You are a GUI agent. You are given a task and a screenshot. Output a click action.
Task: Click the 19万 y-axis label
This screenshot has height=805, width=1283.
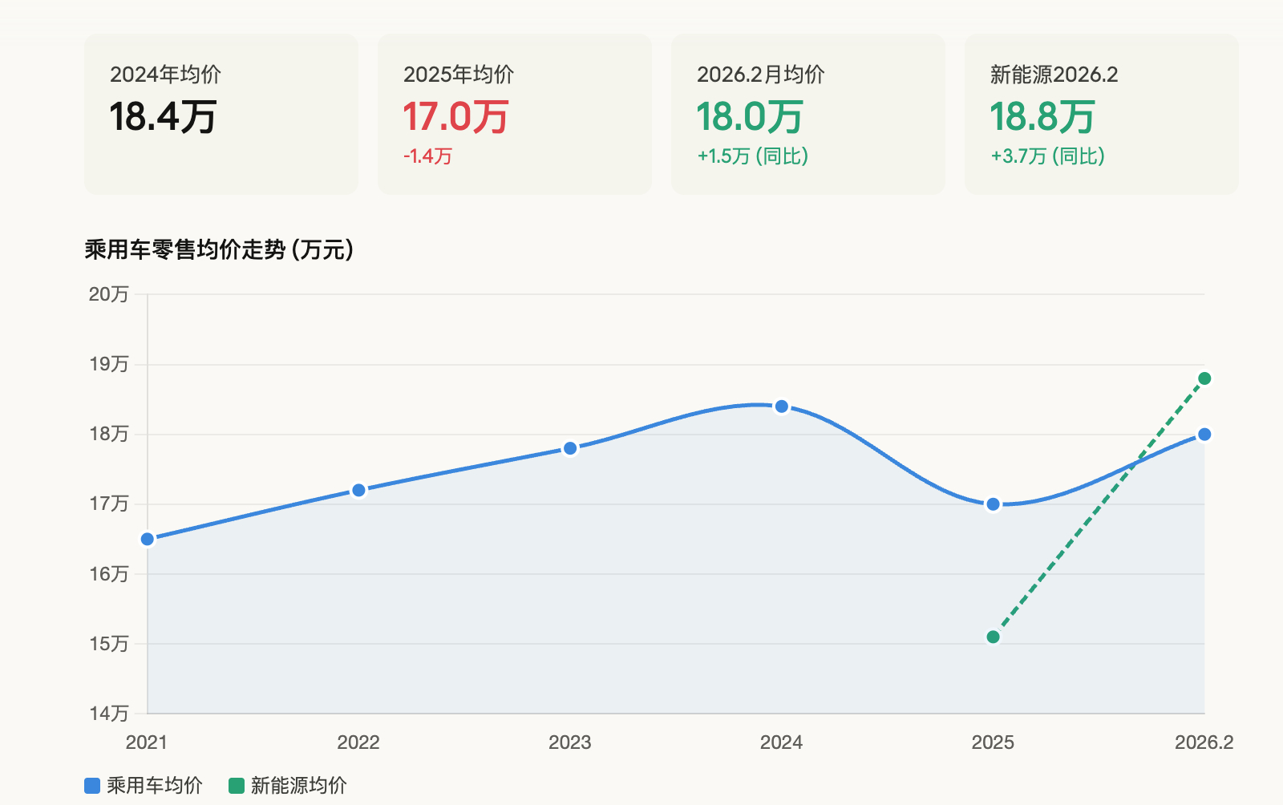pyautogui.click(x=109, y=364)
